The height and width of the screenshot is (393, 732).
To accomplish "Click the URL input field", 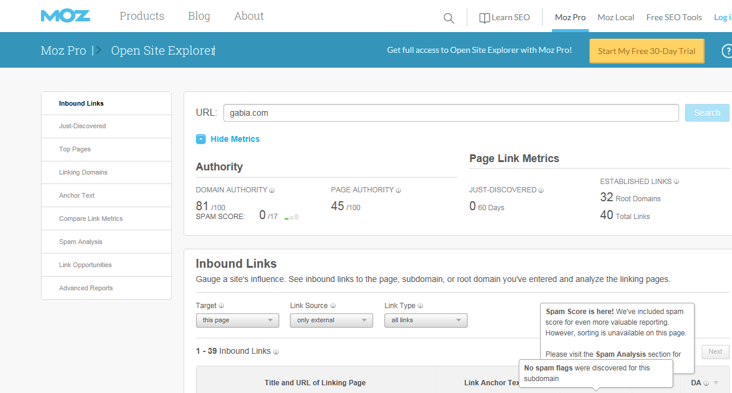I will pyautogui.click(x=450, y=113).
